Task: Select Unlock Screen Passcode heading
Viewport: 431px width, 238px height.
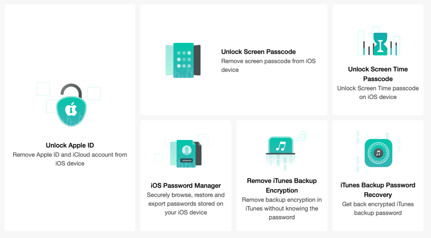Action: coord(259,52)
